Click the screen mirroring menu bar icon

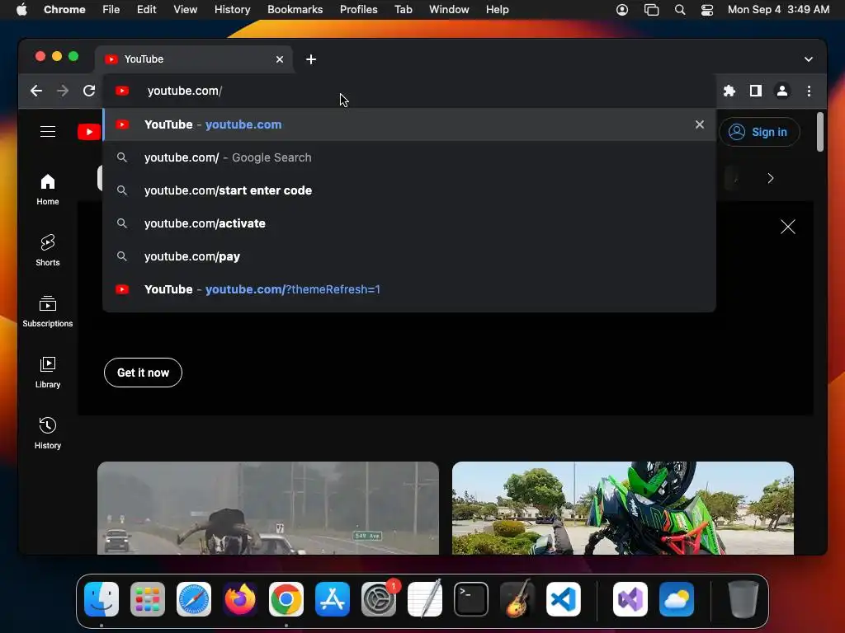pos(651,10)
